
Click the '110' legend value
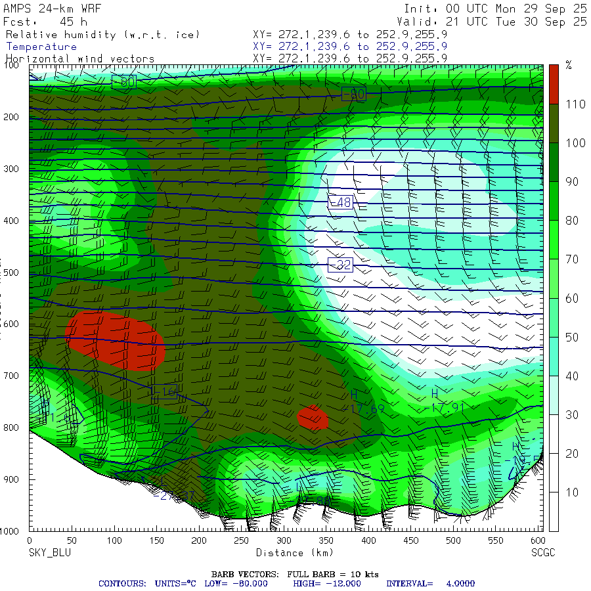pos(575,104)
